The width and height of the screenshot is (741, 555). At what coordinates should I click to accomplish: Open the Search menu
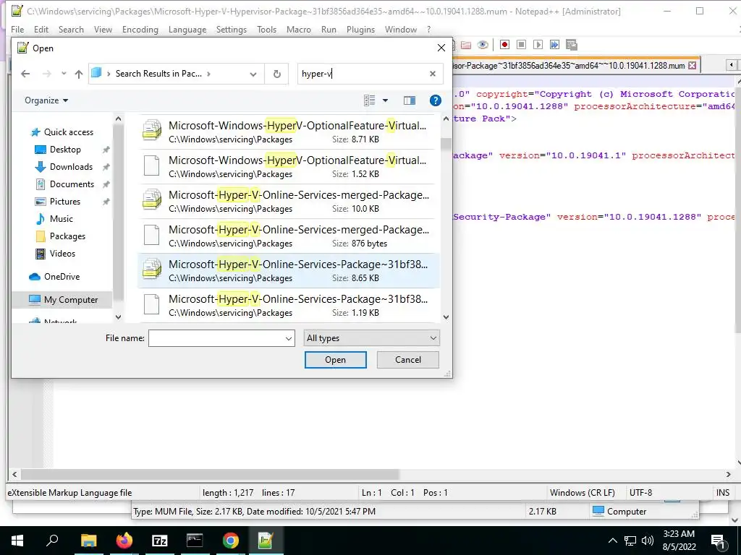click(x=71, y=29)
